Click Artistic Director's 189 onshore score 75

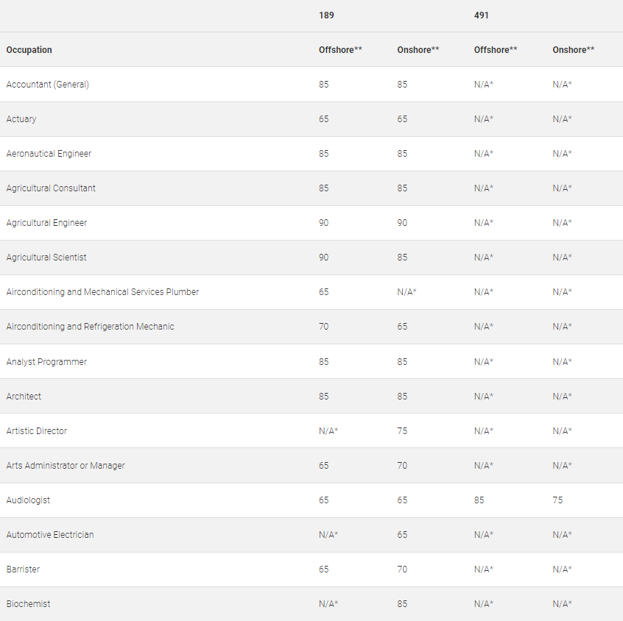tap(402, 431)
